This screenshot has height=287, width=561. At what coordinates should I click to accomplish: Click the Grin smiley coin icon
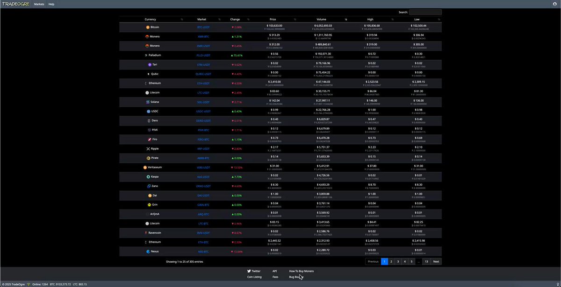click(x=149, y=204)
